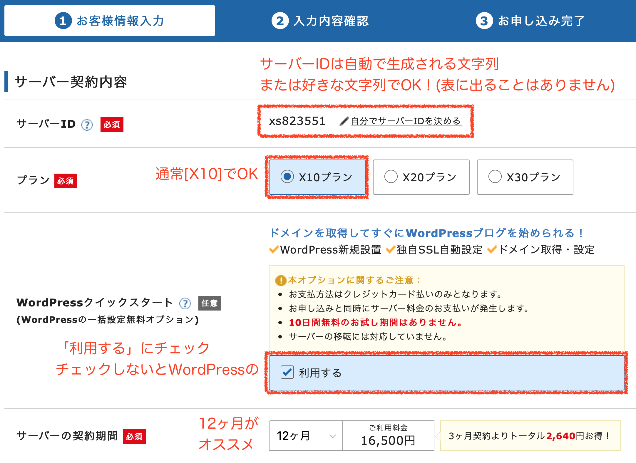Click the blue ドメインを取得してすぐに headline
Viewport: 636px width, 463px height.
(x=427, y=233)
